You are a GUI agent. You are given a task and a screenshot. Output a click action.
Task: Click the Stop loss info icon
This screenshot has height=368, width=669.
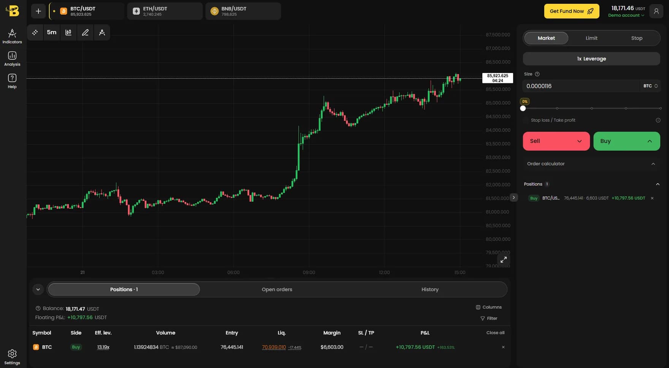point(658,120)
